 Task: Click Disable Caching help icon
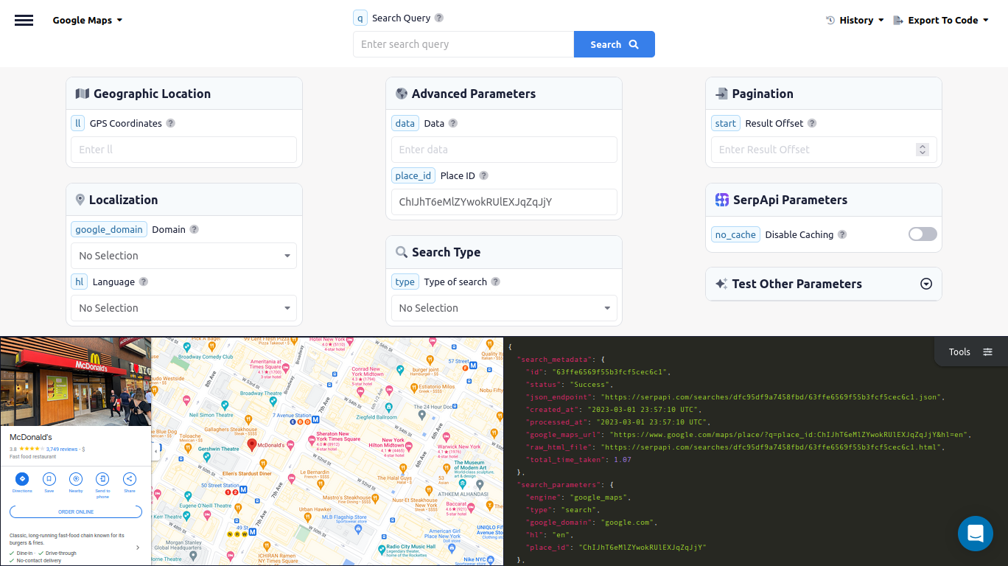pyautogui.click(x=842, y=234)
